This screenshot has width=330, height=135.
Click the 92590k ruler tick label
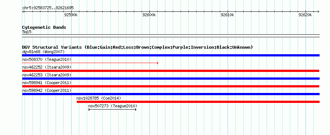[x=71, y=15]
